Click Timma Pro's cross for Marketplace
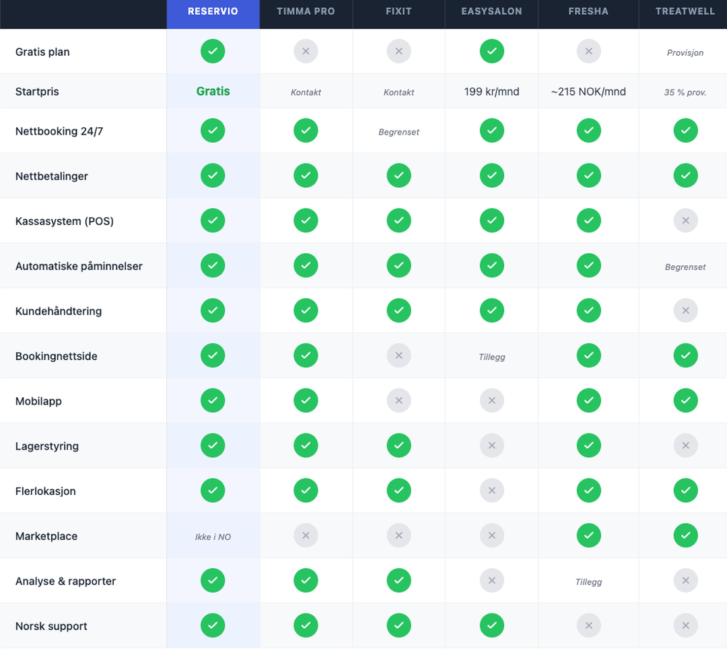727x649 pixels. pos(306,535)
